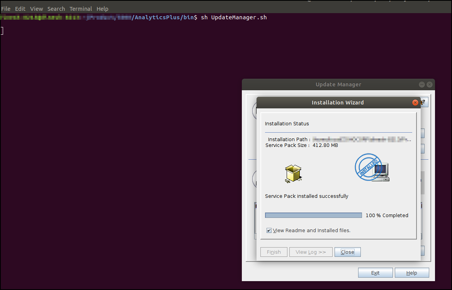This screenshot has height=290, width=452.
Task: Open the View menu in terminal
Action: pos(37,9)
